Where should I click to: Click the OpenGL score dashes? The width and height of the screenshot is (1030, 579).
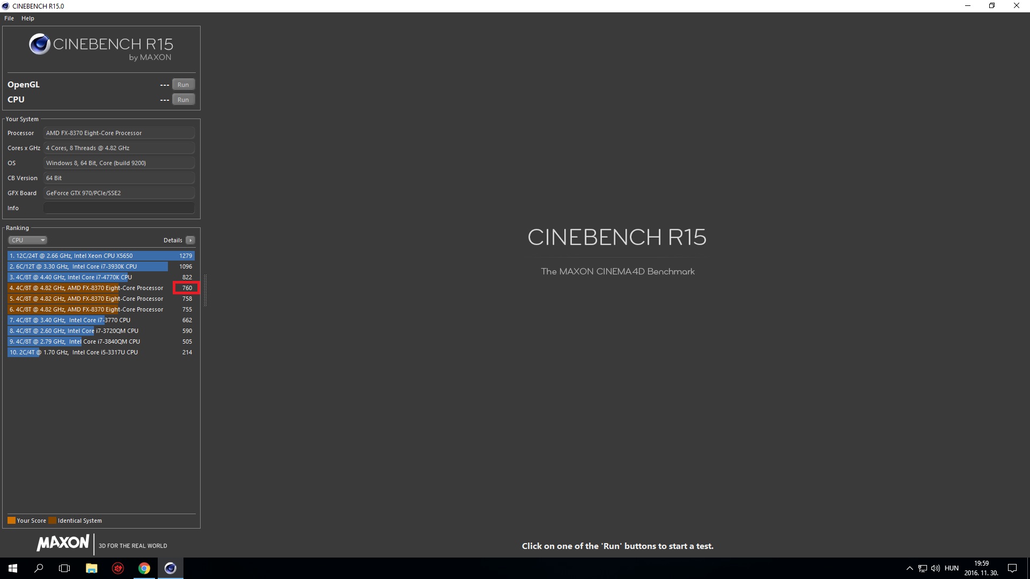[x=165, y=85]
